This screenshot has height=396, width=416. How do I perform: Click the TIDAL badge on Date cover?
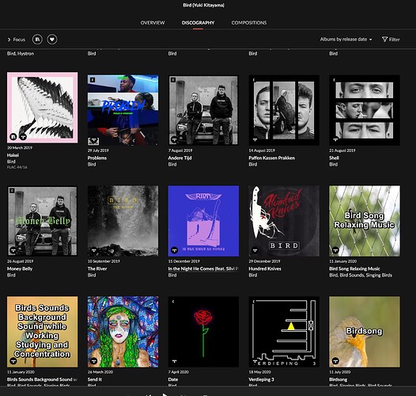(x=174, y=361)
